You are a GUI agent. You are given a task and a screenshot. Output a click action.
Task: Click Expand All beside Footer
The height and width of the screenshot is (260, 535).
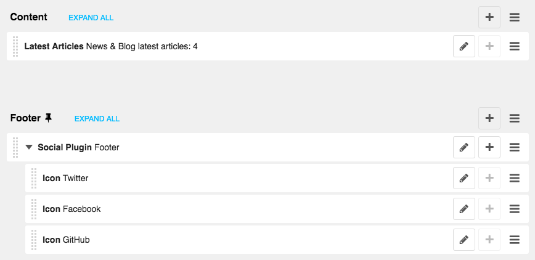(x=97, y=119)
